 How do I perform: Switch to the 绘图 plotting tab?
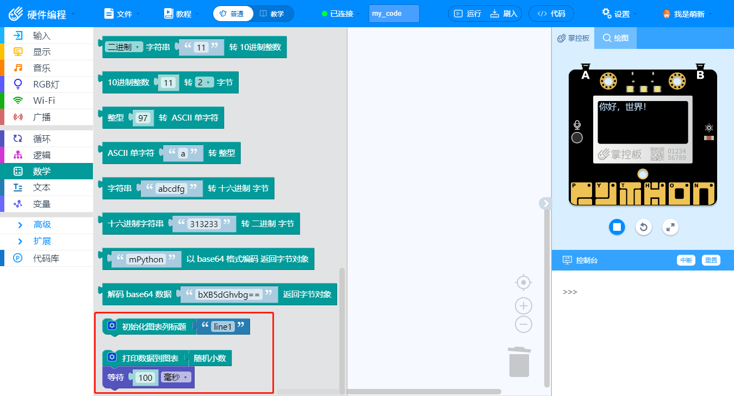[615, 38]
